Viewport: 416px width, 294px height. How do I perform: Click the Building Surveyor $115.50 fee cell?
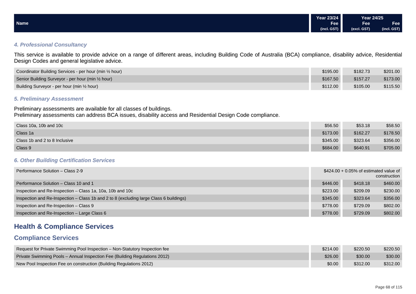pos(391,87)
